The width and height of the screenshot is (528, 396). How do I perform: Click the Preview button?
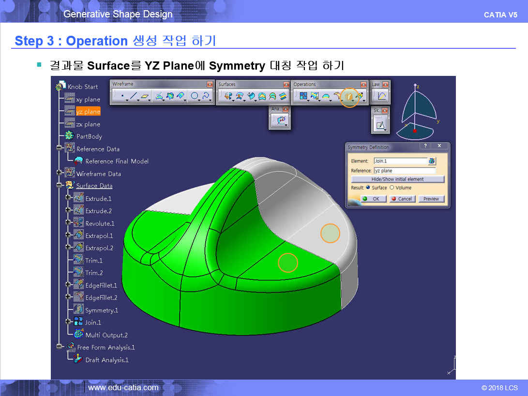(x=431, y=199)
